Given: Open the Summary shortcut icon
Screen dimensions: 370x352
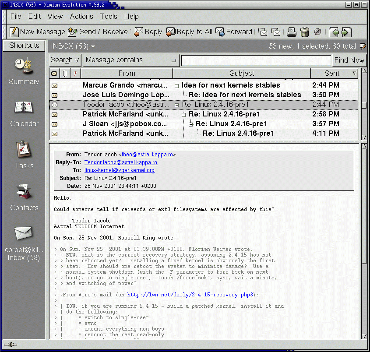Looking at the screenshot, I should coord(24,66).
